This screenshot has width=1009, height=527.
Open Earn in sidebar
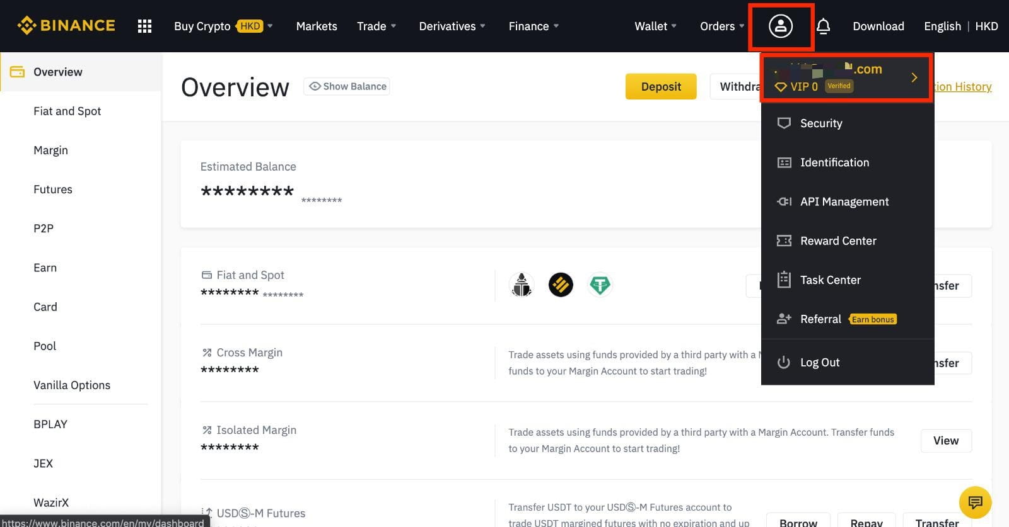coord(45,268)
